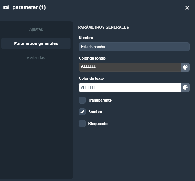
Task: Click the Color de fondo label
Action: pyautogui.click(x=92, y=58)
